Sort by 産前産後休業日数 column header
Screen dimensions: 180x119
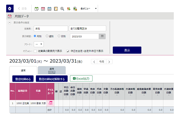[x=144, y=91]
